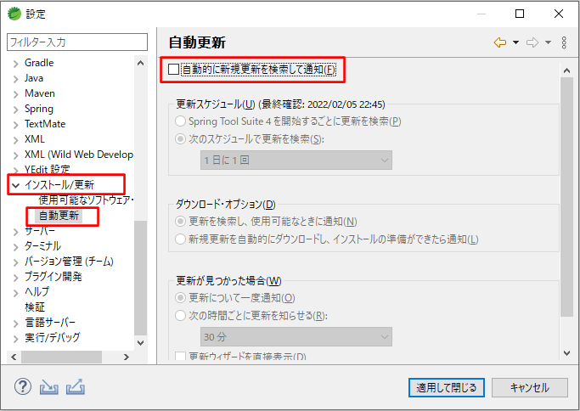580x411 pixels.
Task: Click the forward navigation arrow
Action: point(532,42)
